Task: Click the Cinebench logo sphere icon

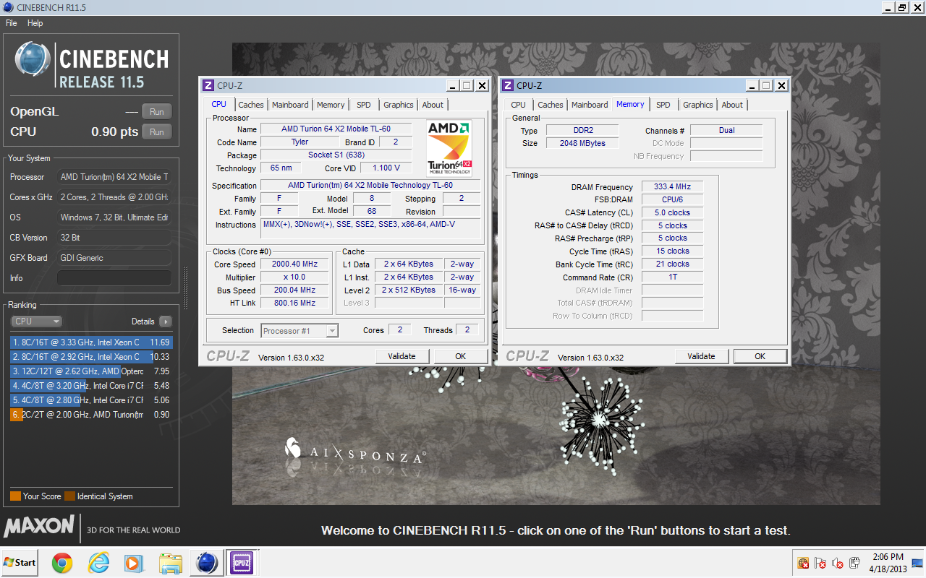Action: click(33, 60)
